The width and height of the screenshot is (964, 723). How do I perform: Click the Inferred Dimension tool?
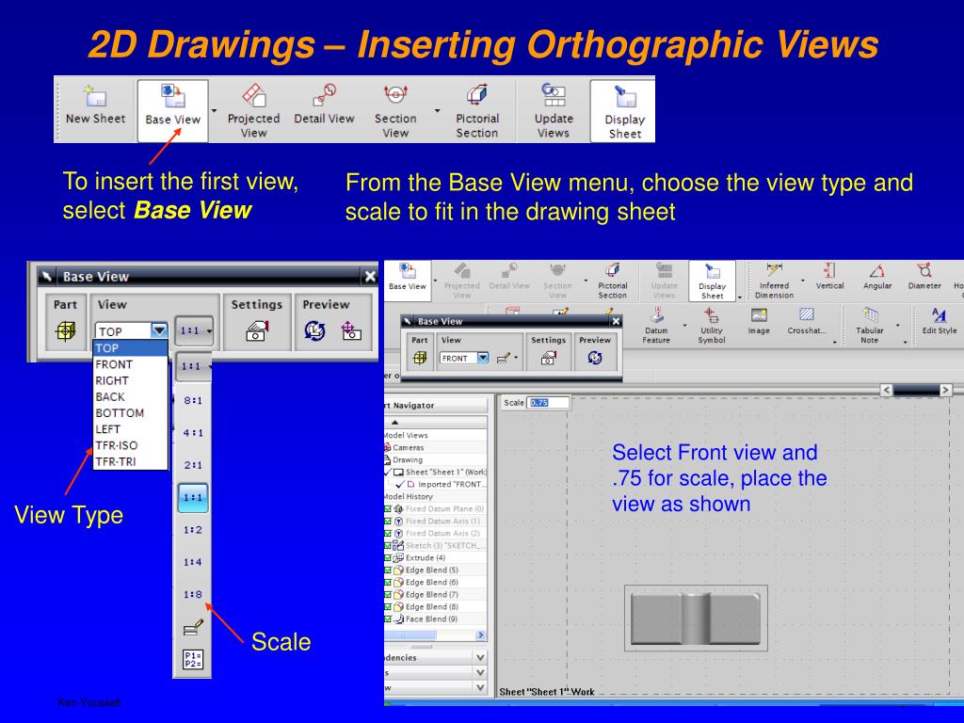pos(774,281)
